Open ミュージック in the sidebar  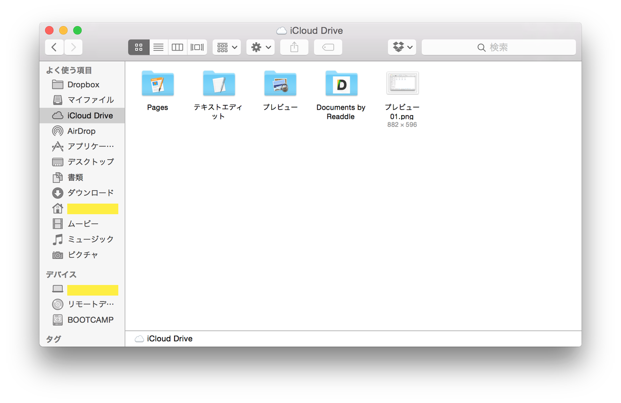point(82,239)
